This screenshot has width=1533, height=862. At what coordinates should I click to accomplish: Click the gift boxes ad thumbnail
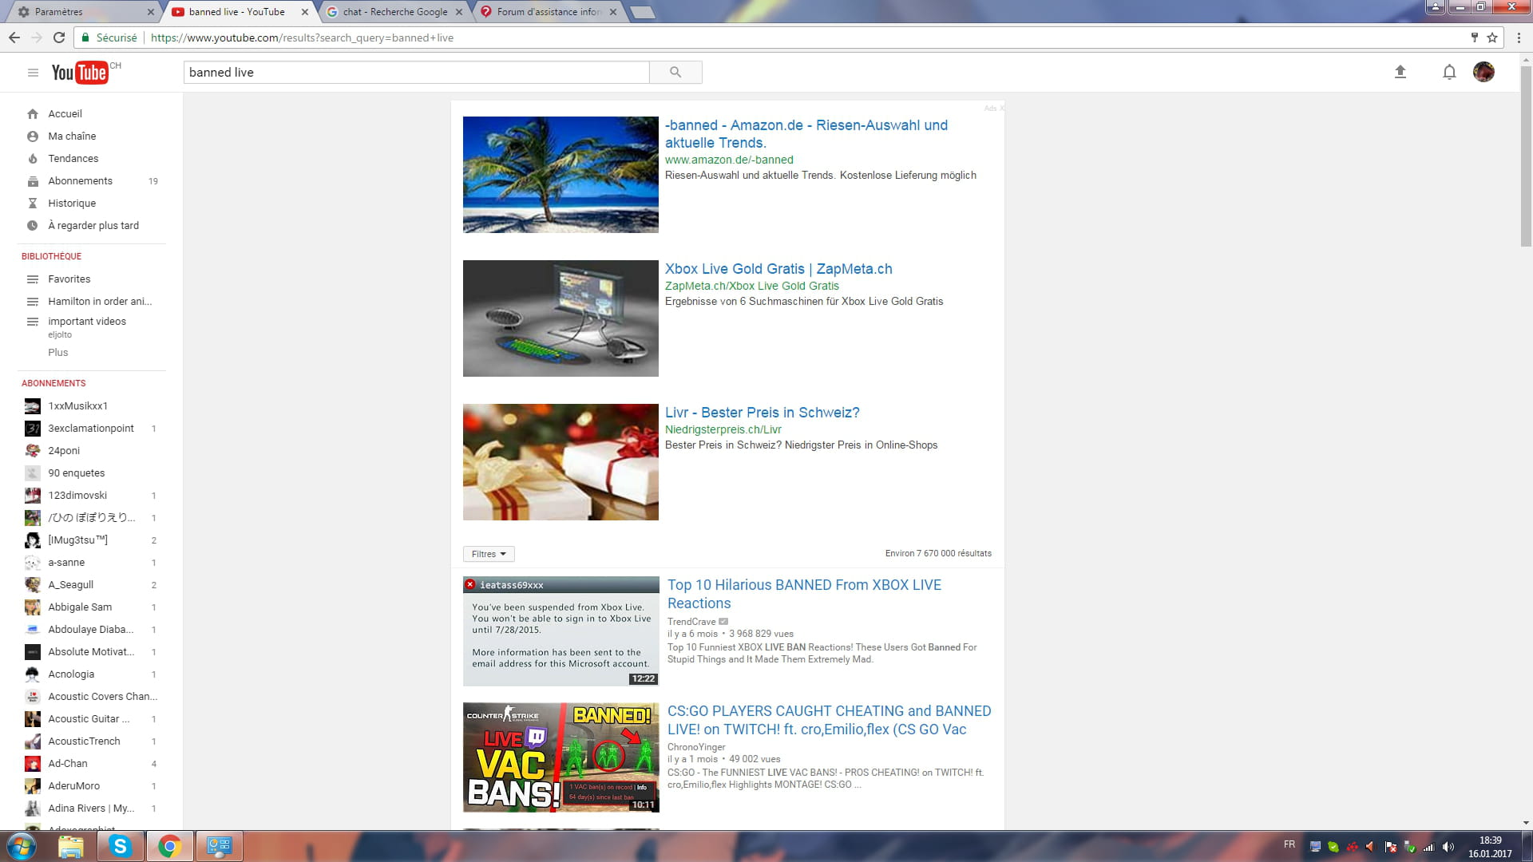coord(561,462)
